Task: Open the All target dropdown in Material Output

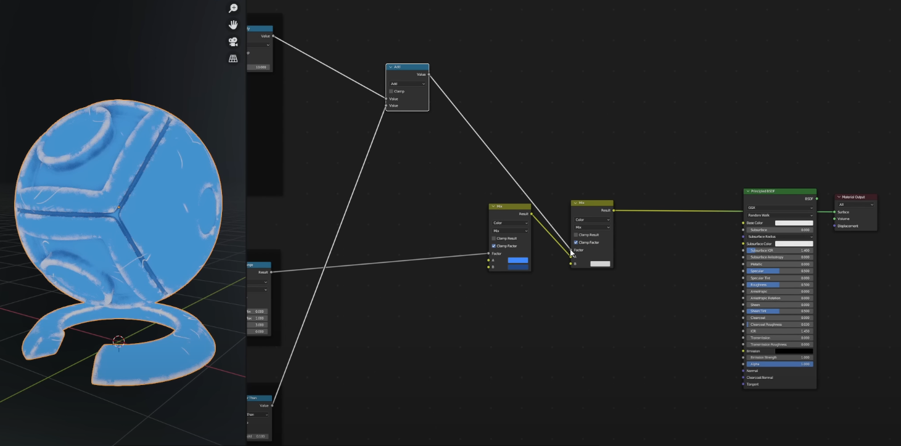Action: tap(855, 205)
